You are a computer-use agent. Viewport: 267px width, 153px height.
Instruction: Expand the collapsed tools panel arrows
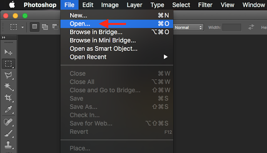pos(4,38)
